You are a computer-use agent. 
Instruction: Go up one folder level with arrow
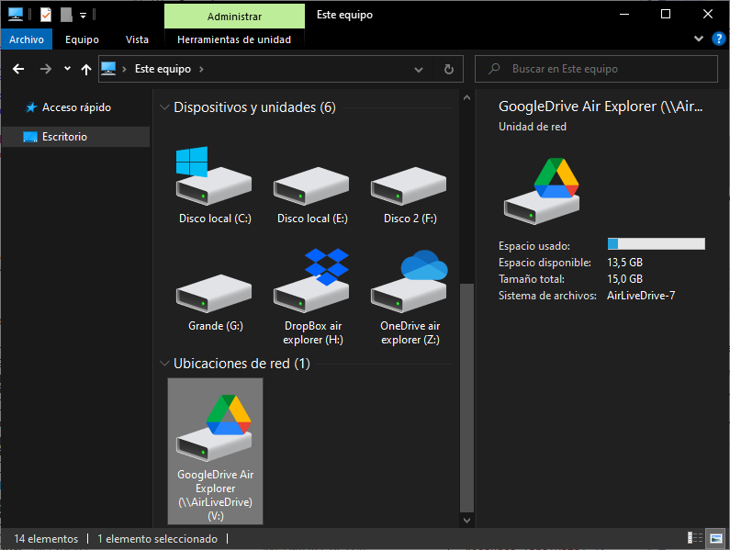tap(86, 69)
